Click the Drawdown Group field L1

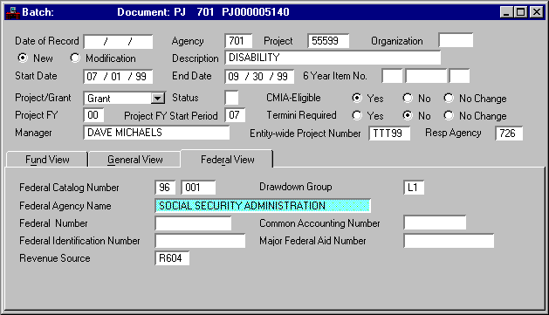(x=414, y=188)
